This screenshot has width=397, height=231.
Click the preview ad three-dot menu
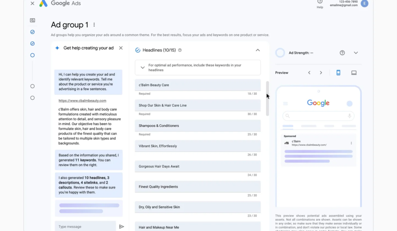pyautogui.click(x=351, y=143)
